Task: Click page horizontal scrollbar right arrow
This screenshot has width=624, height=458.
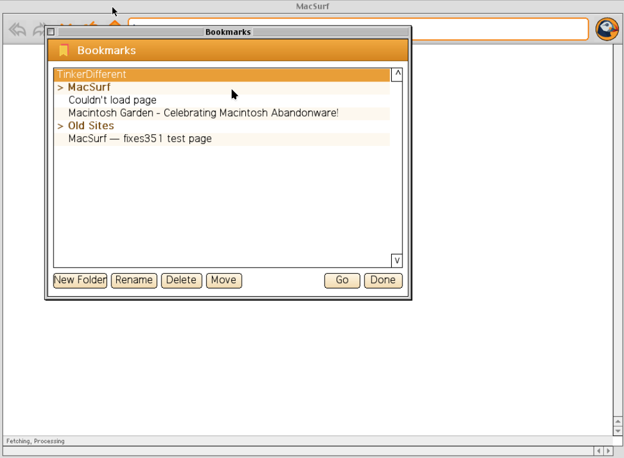Action: [x=608, y=451]
